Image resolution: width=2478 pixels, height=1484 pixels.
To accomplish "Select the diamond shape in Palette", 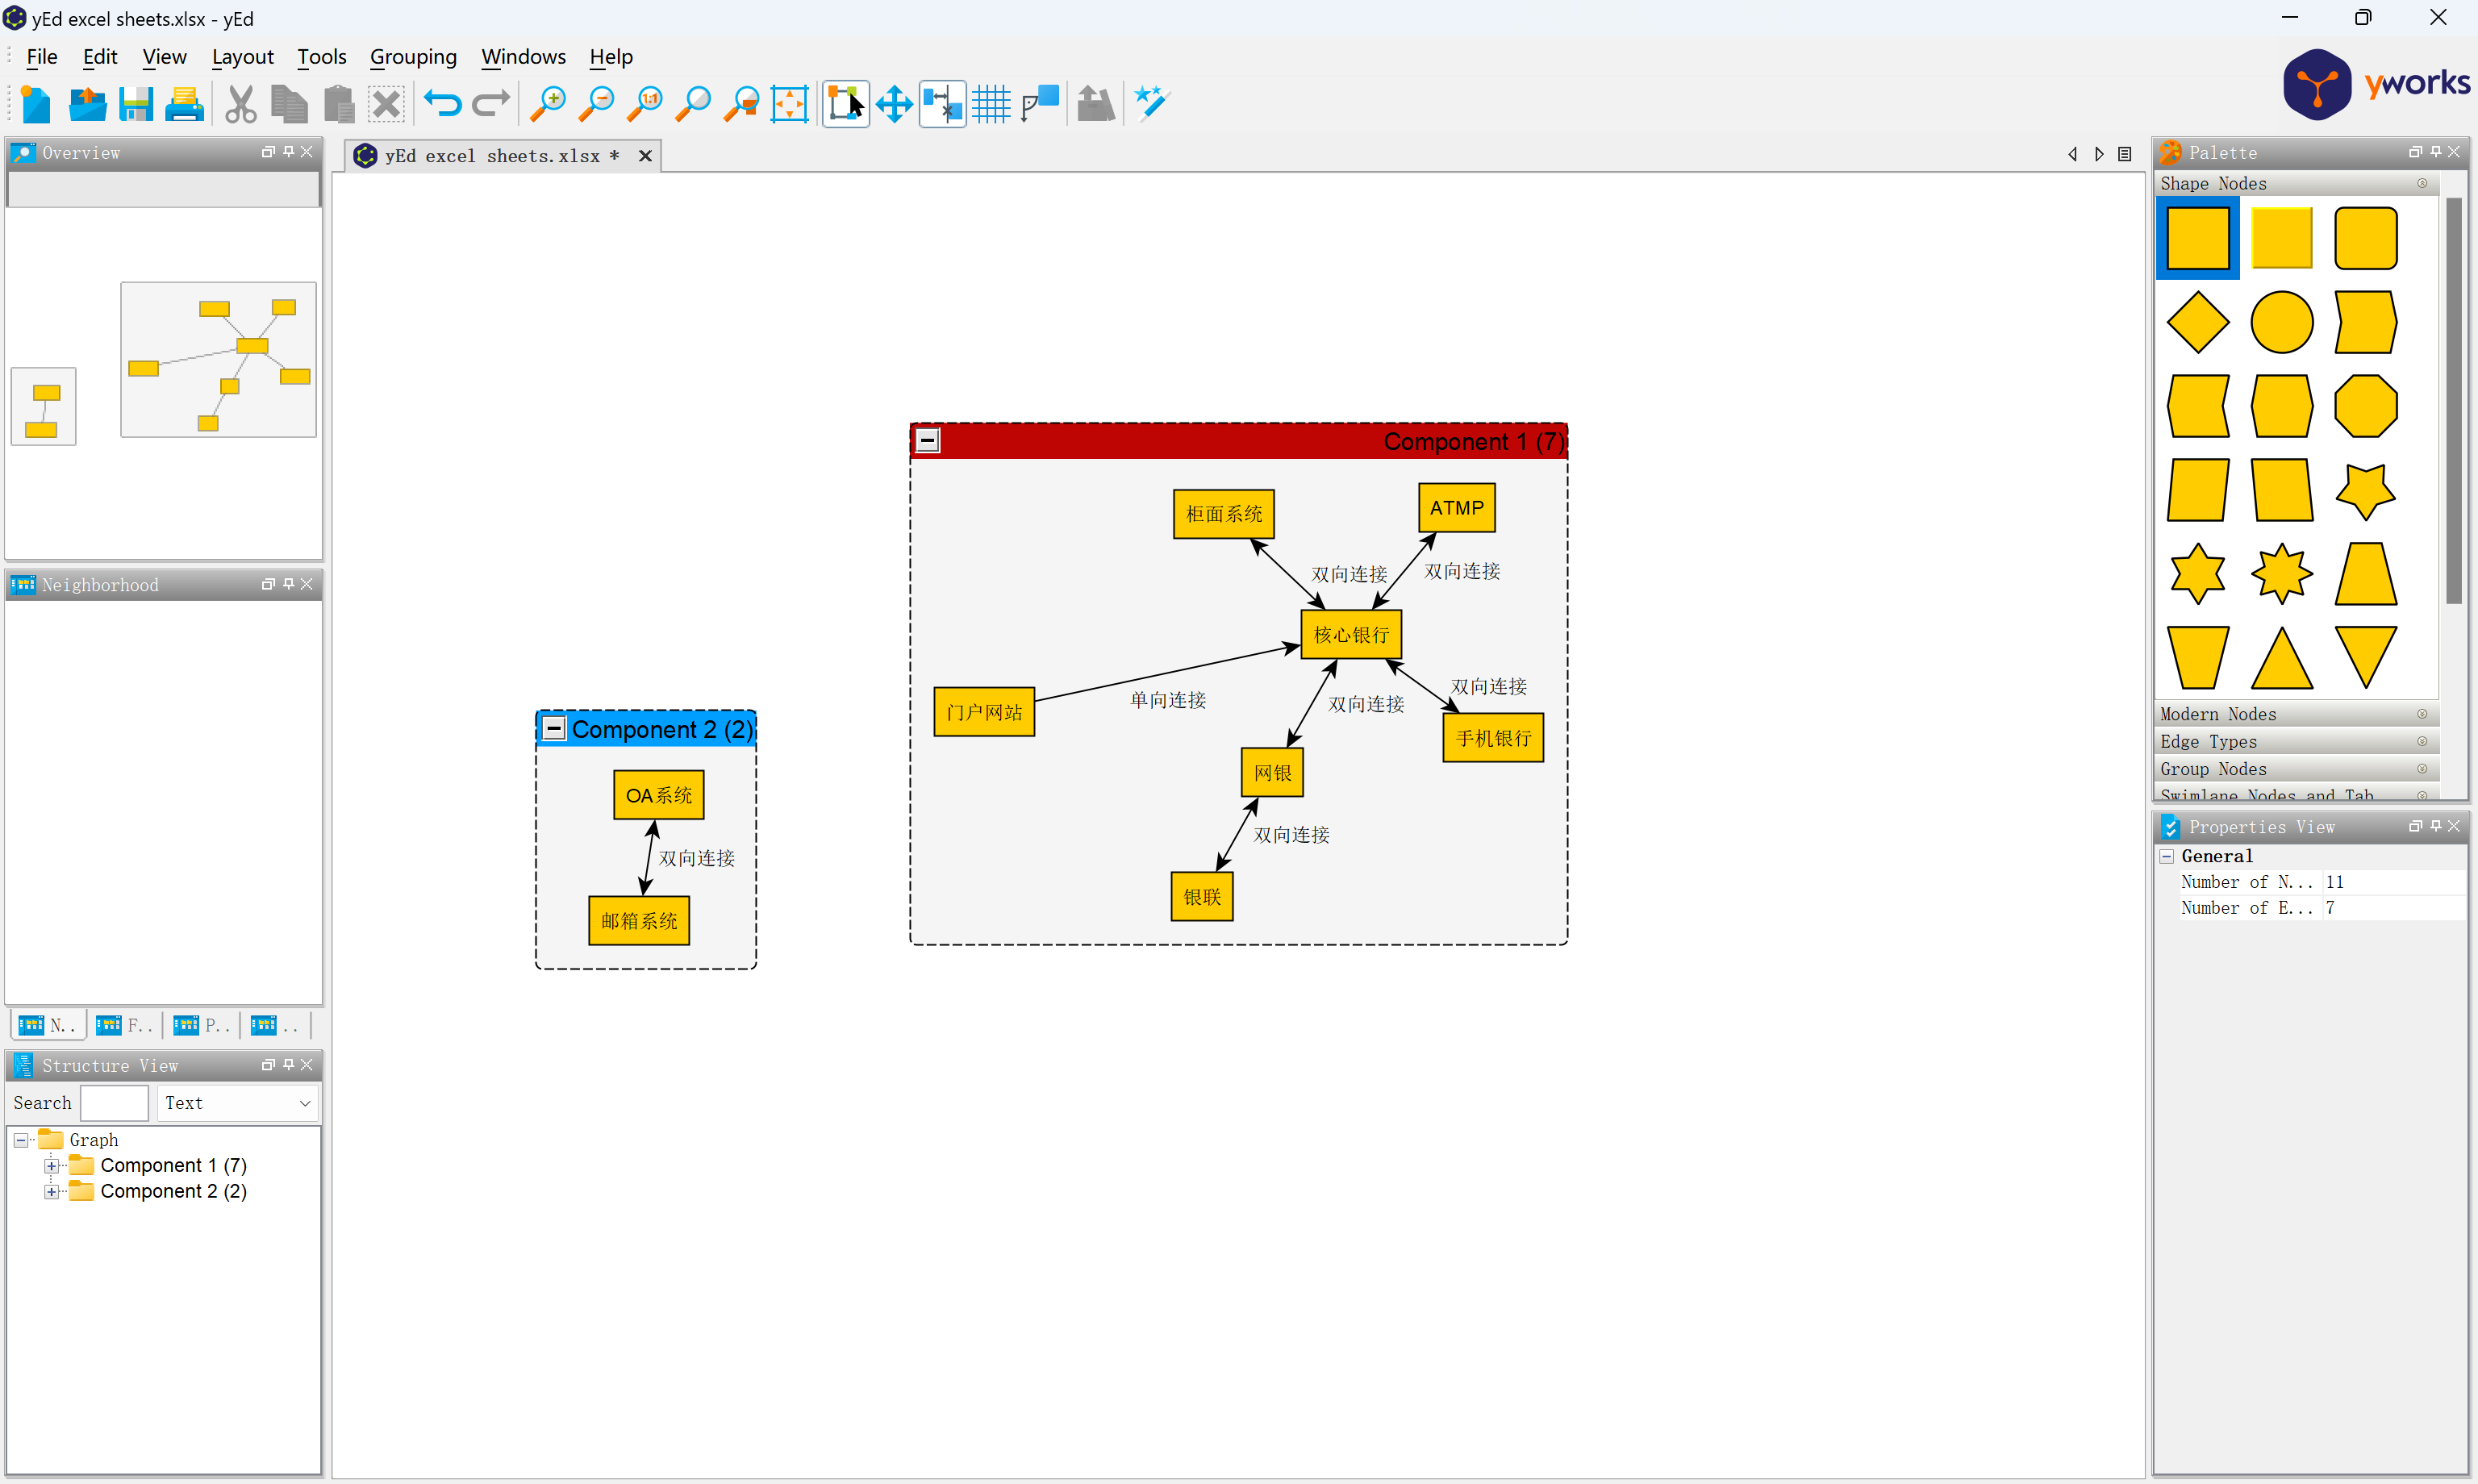I will [2197, 322].
